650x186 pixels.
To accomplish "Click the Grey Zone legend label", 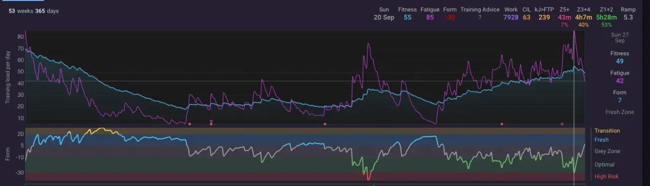I will pos(607,151).
